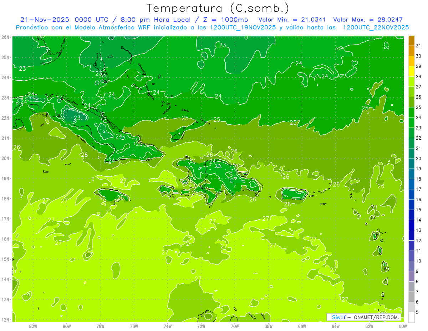Click the yellow colorbar swatch between 28 and 29
Screen dimensions: 428x331
tap(411, 71)
